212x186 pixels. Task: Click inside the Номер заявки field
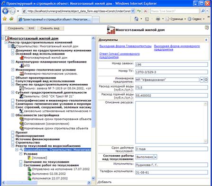click(x=172, y=64)
